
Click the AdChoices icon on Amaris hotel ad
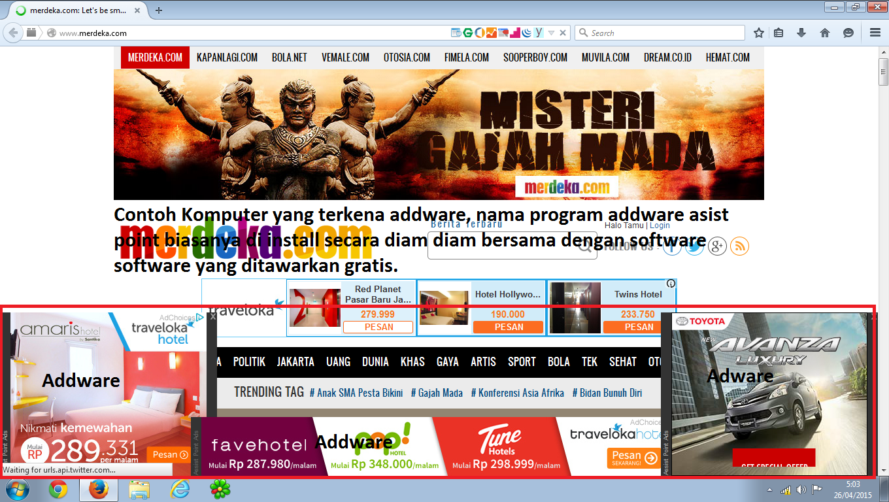pos(199,318)
